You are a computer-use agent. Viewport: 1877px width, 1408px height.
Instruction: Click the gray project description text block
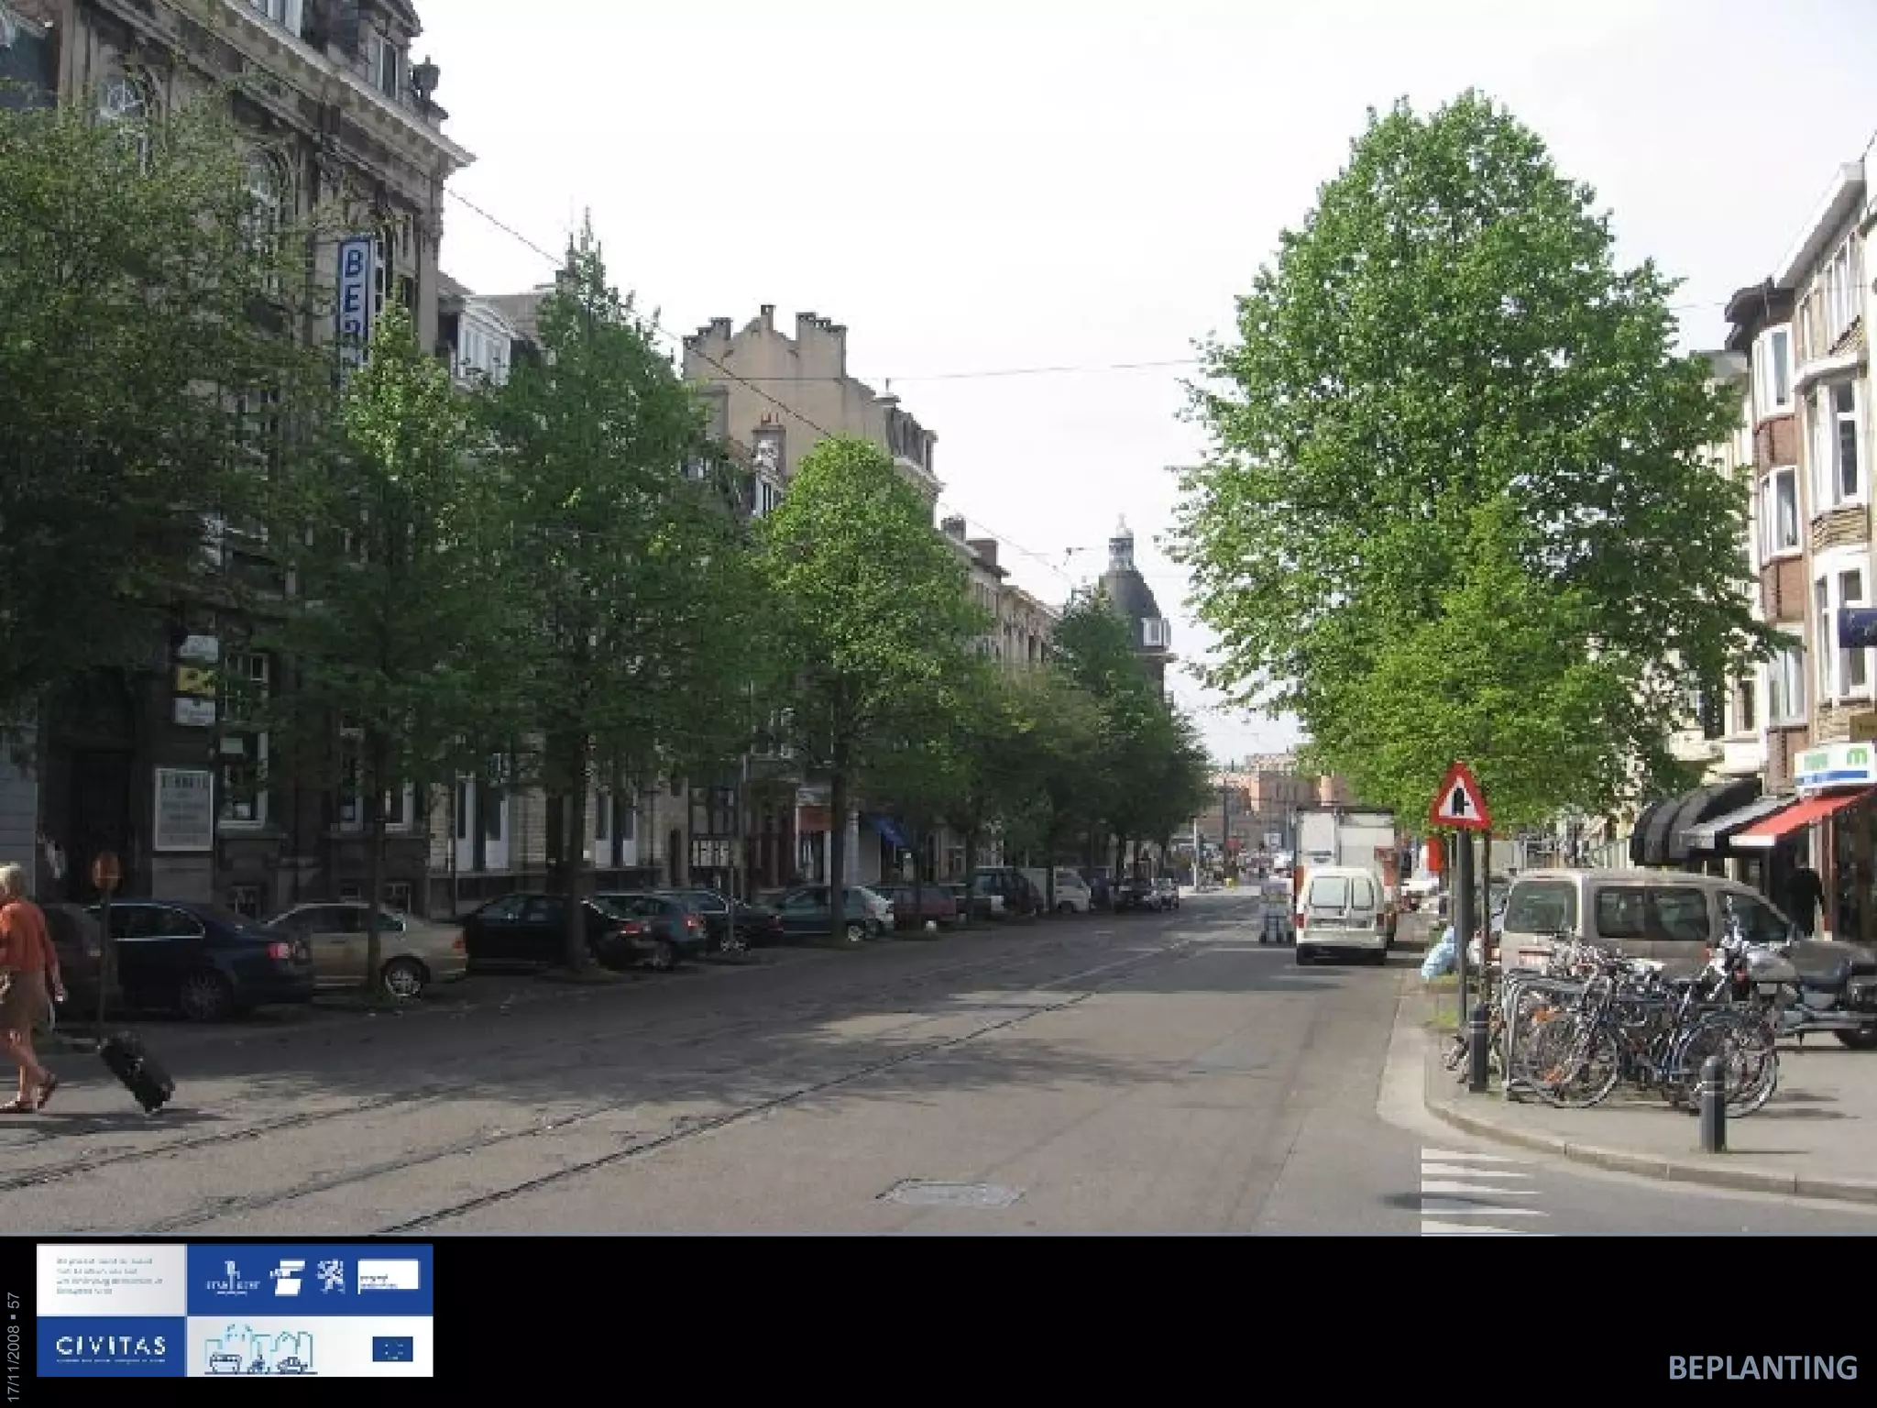click(x=111, y=1276)
